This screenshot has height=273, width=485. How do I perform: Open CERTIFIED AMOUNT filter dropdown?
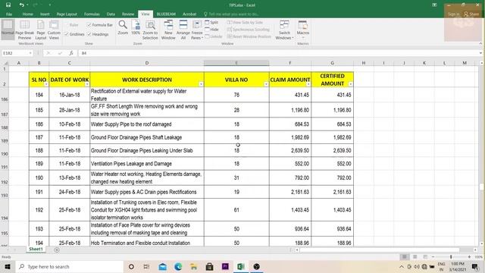click(350, 84)
